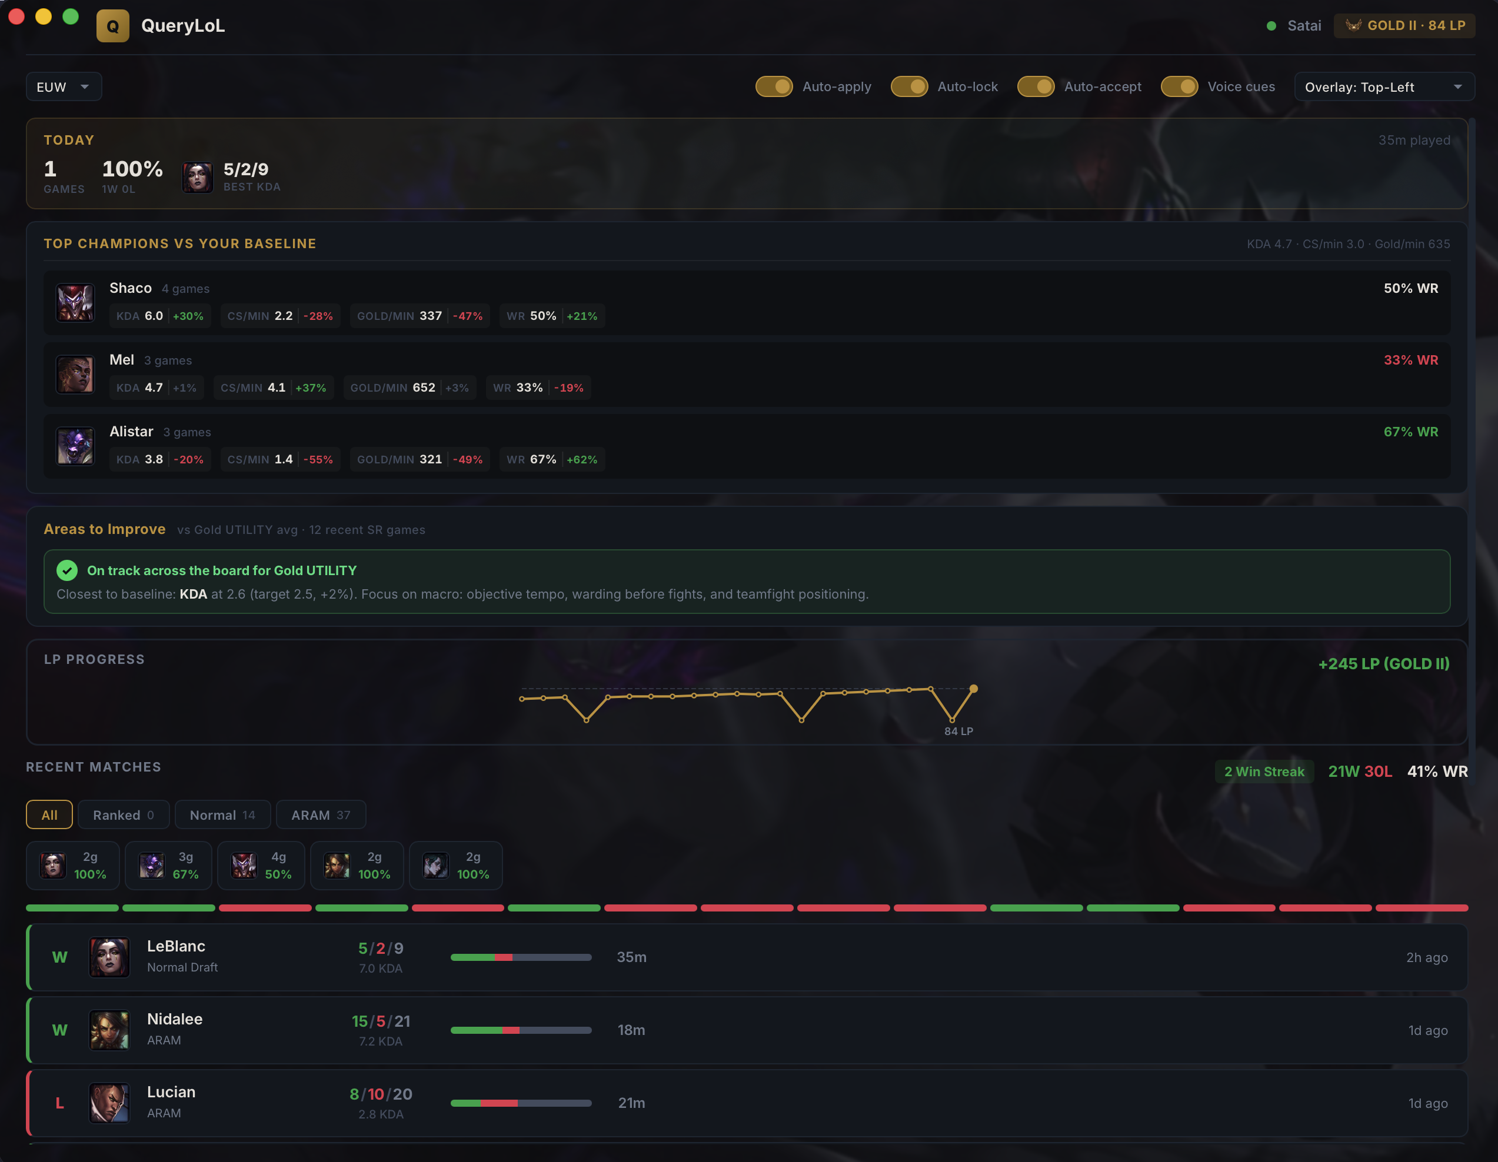This screenshot has width=1498, height=1162.
Task: Click Mel GOLD/MIN 652 +3% stat
Action: [x=410, y=388]
